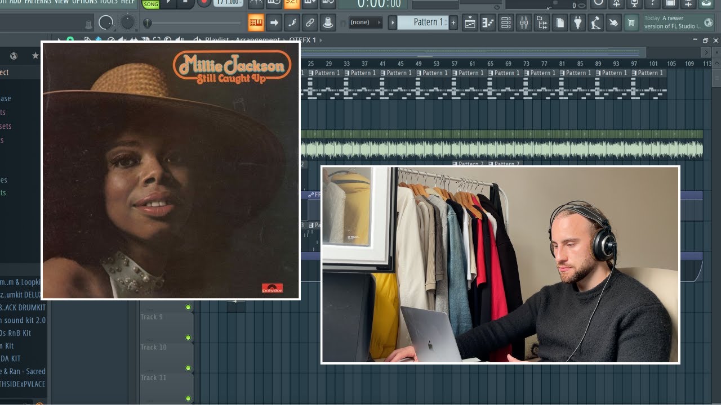Select '& Ran - Sacred' folder in browser
This screenshot has height=405, width=721.
click(x=23, y=371)
